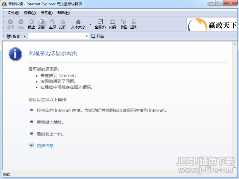Maximize the 音标认读 window
This screenshot has width=239, height=179.
pyautogui.click(x=219, y=3)
